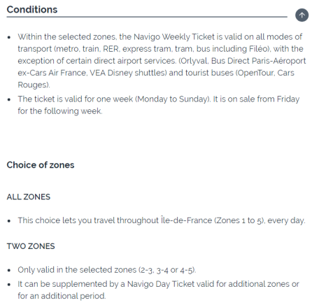
Task: Click the Conditions section heading
Action: tap(32, 10)
